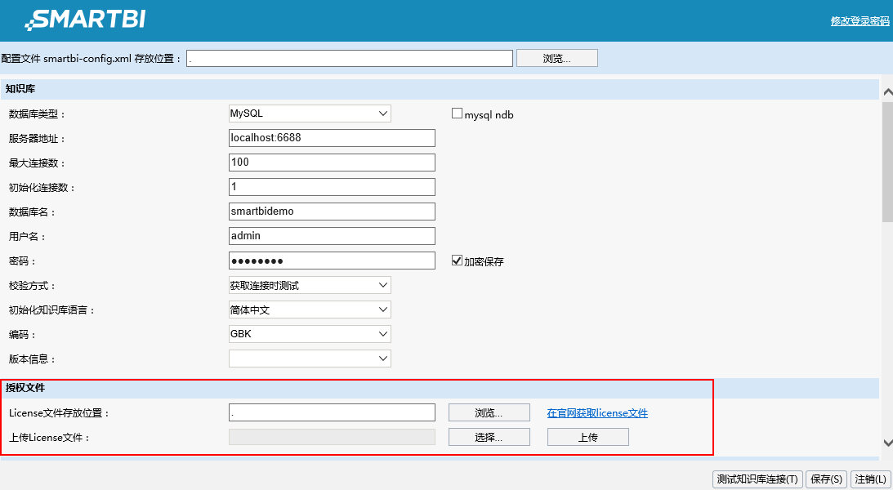Click the 选择 button for uploading License

click(x=489, y=437)
